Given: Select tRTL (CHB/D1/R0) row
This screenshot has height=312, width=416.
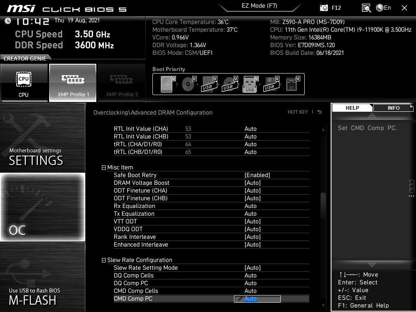Looking at the screenshot, I should pos(211,152).
